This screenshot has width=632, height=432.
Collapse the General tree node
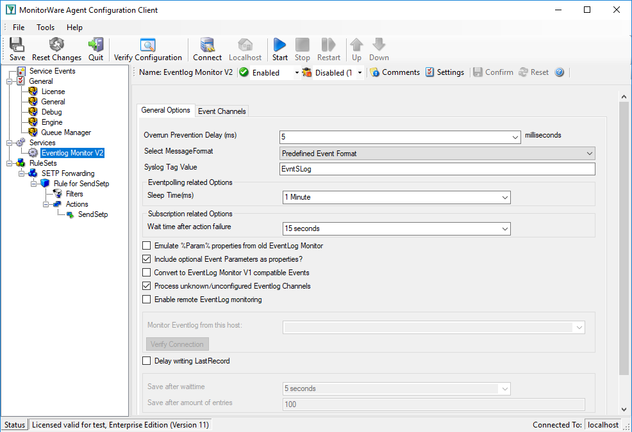tap(9, 81)
